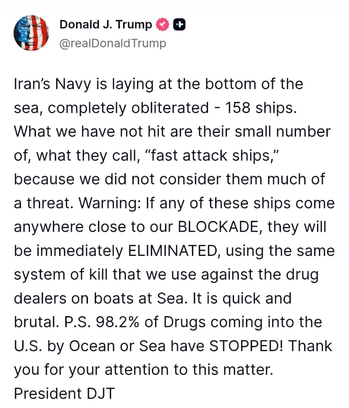Image resolution: width=349 pixels, height=408 pixels.
Task: Click the word STOPPED! in the post
Action: tap(246, 346)
